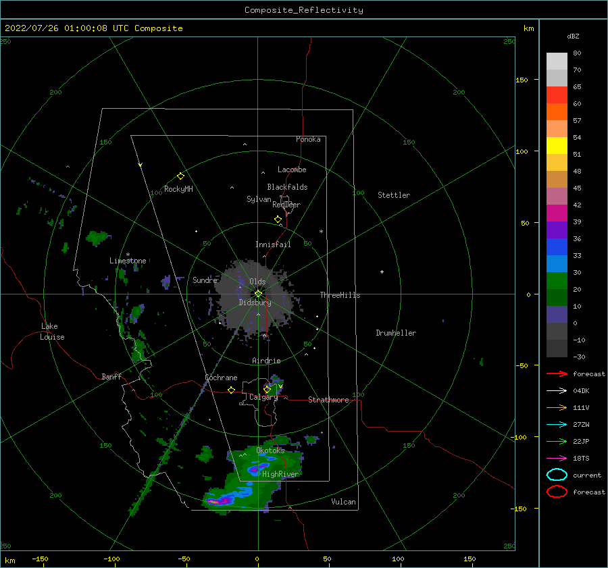Click the Innisfail city label
Viewport: 608px width, 568px height.
273,244
